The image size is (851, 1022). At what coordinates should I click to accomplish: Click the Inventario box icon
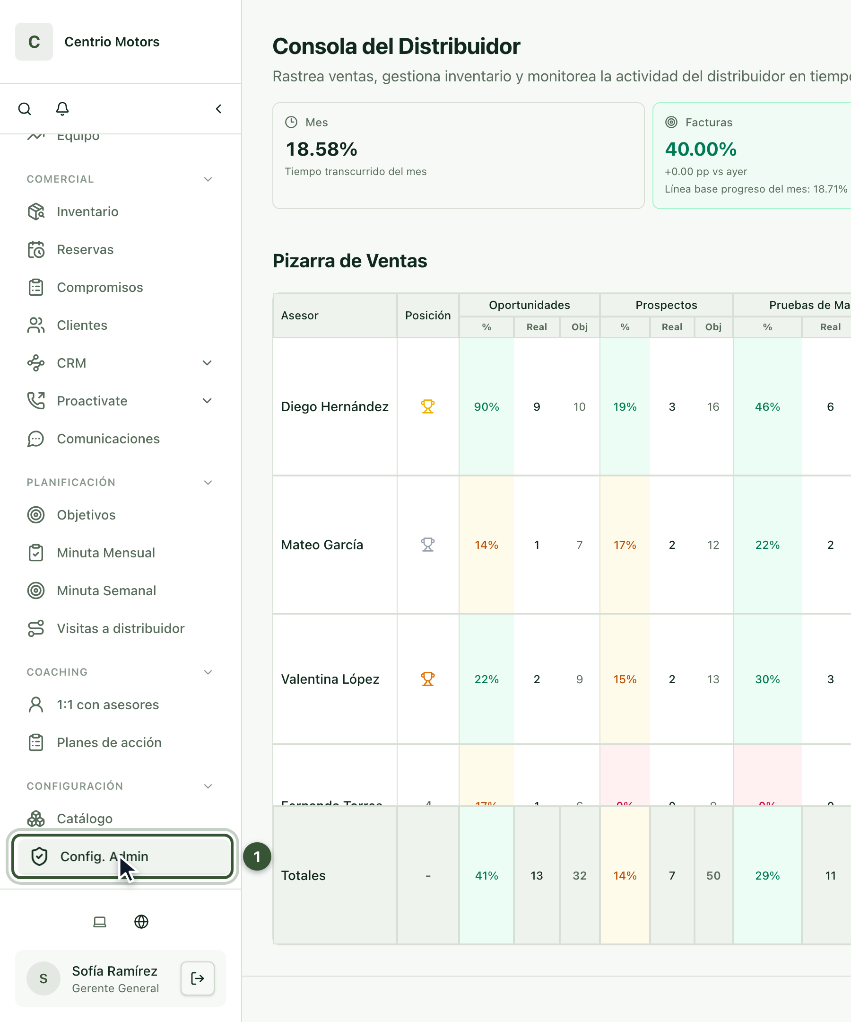click(x=36, y=211)
